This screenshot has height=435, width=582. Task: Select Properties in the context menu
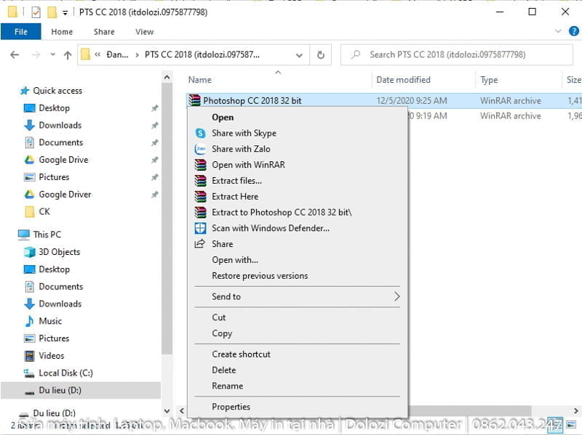click(231, 407)
